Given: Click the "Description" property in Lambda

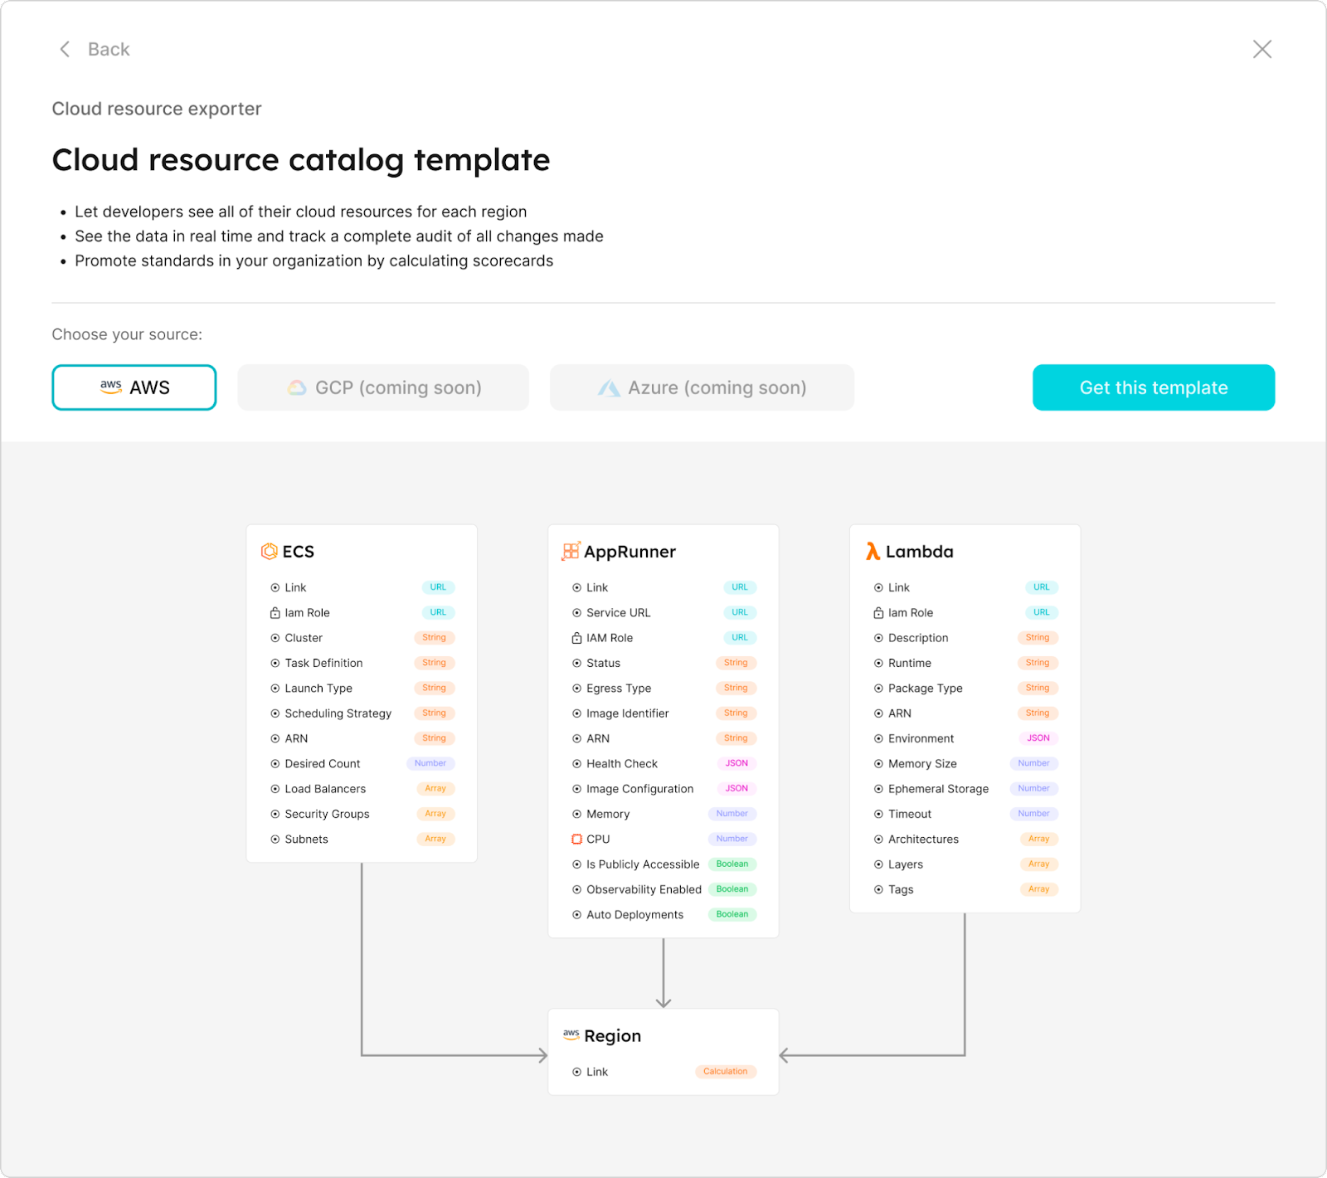Looking at the screenshot, I should point(918,638).
